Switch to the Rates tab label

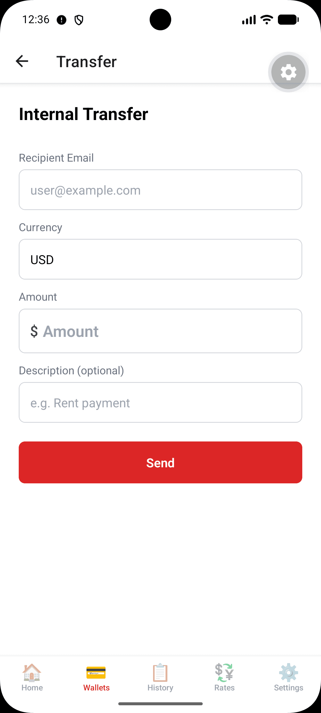(224, 688)
